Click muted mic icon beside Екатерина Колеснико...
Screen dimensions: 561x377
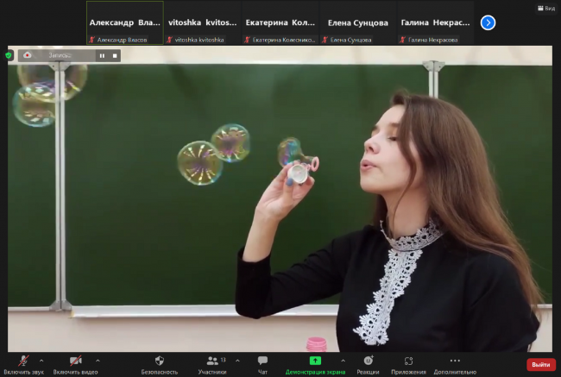click(247, 40)
